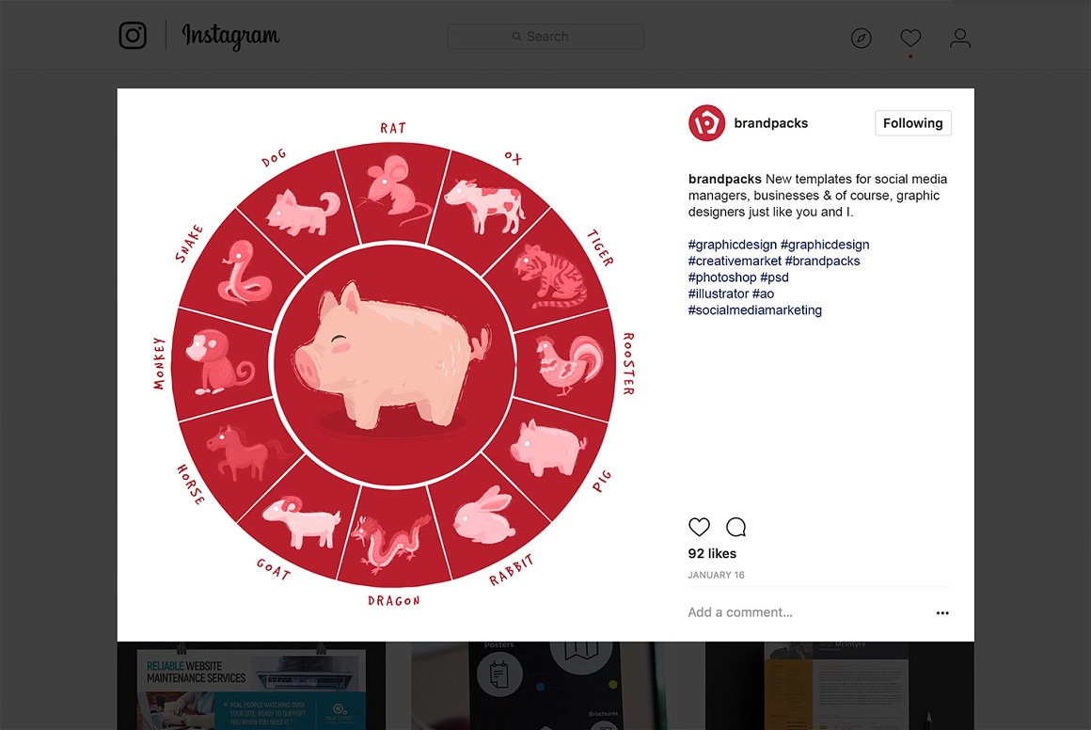Open activity heart icon in header
Viewport: 1091px width, 730px height.
(x=909, y=39)
